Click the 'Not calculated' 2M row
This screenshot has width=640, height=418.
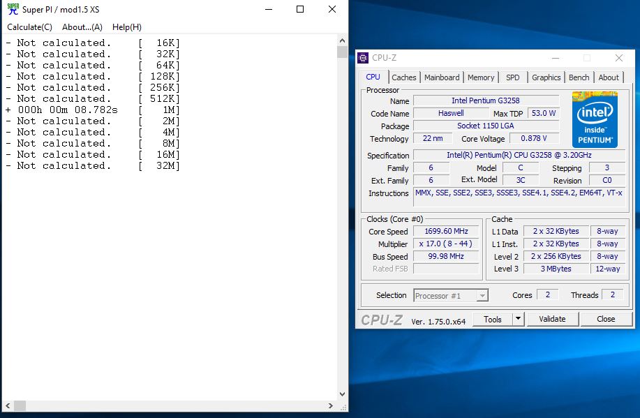(93, 121)
